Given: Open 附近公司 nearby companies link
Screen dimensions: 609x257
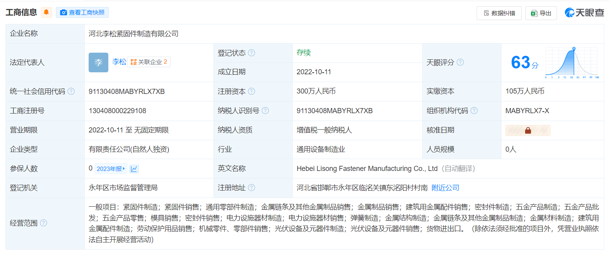Looking at the screenshot, I should click(x=446, y=188).
